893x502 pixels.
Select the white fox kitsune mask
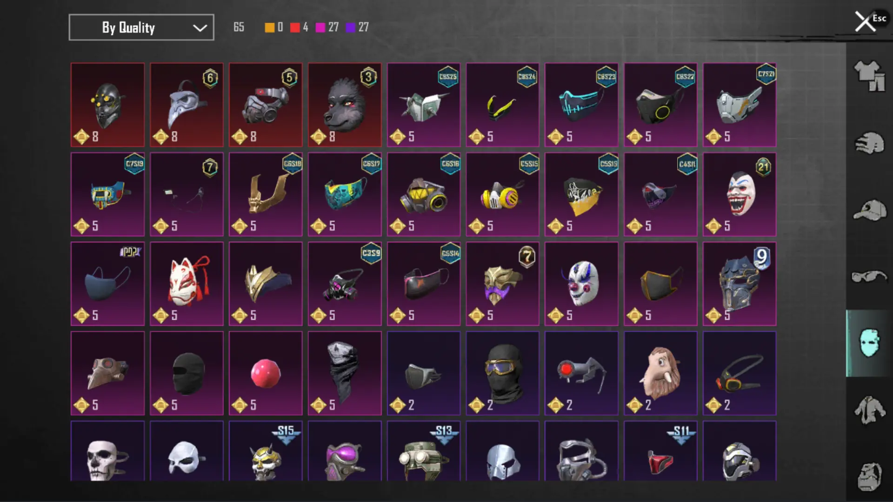(187, 284)
